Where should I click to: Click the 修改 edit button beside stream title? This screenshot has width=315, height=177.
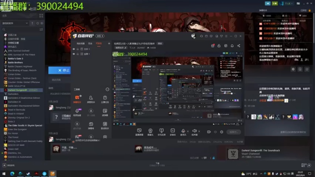(x=160, y=44)
